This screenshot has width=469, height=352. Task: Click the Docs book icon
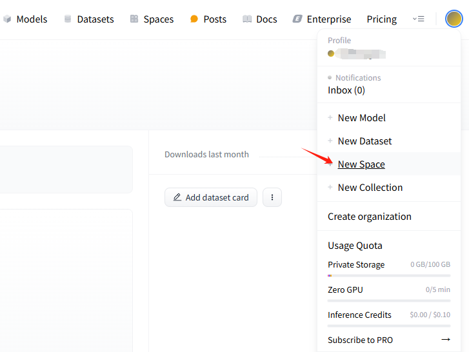247,19
